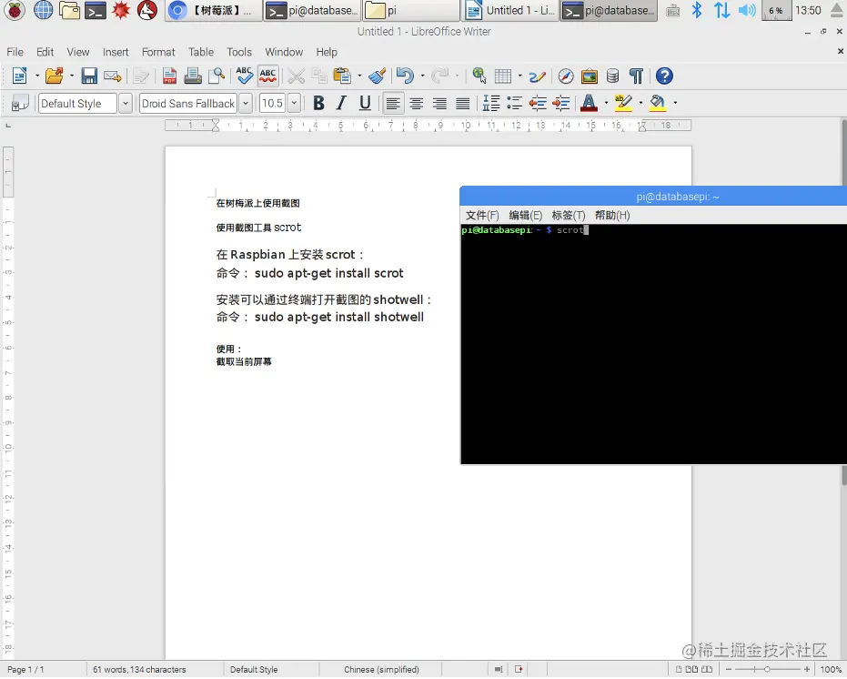This screenshot has width=847, height=679.
Task: Switch to the pi file manager taskbar button
Action: click(x=410, y=10)
